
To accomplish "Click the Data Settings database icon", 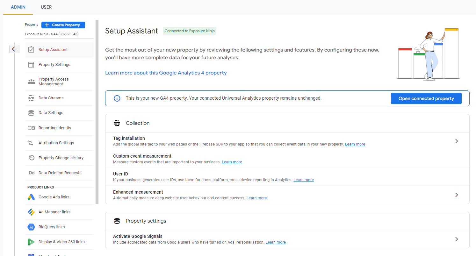I will pos(31,113).
